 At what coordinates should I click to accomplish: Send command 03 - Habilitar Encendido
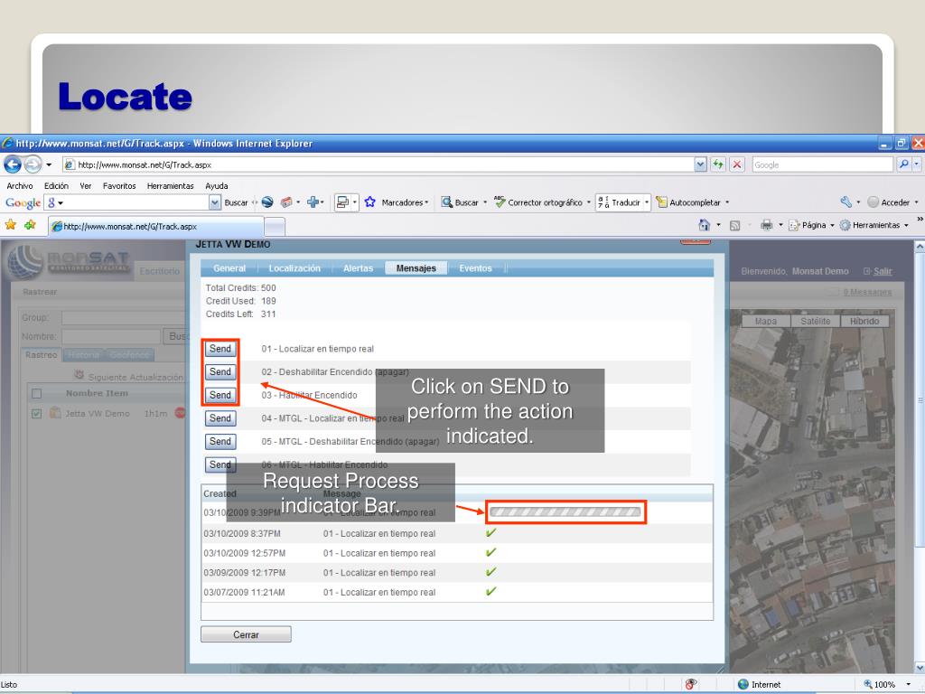coord(220,395)
